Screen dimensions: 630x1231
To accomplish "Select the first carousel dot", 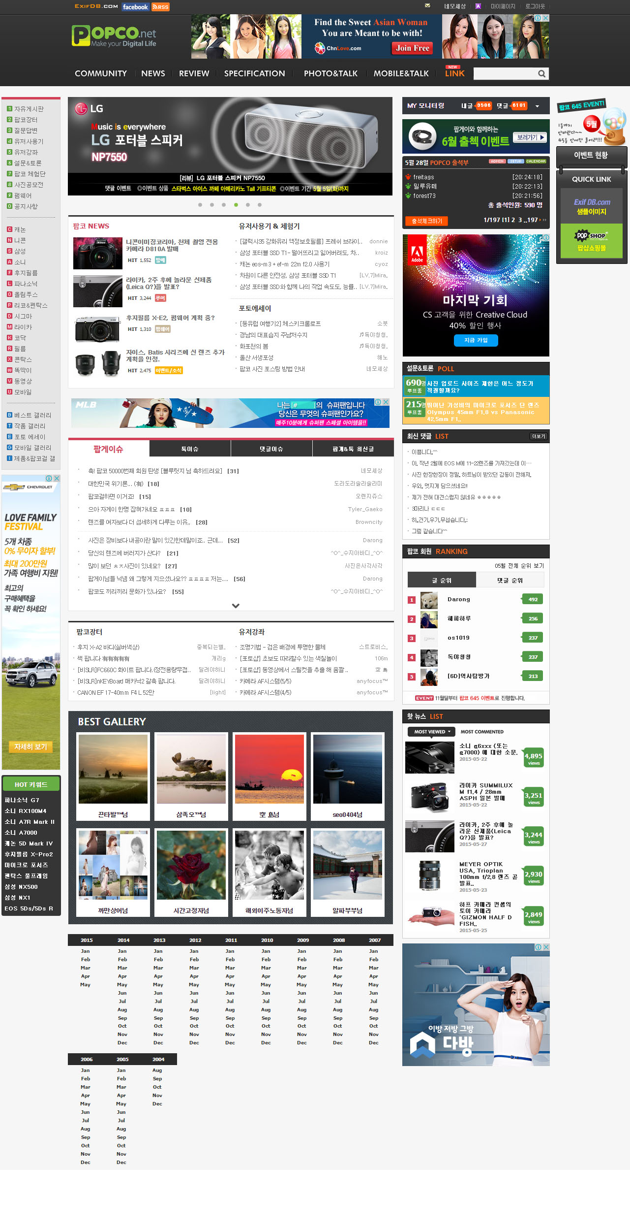I will (x=200, y=205).
